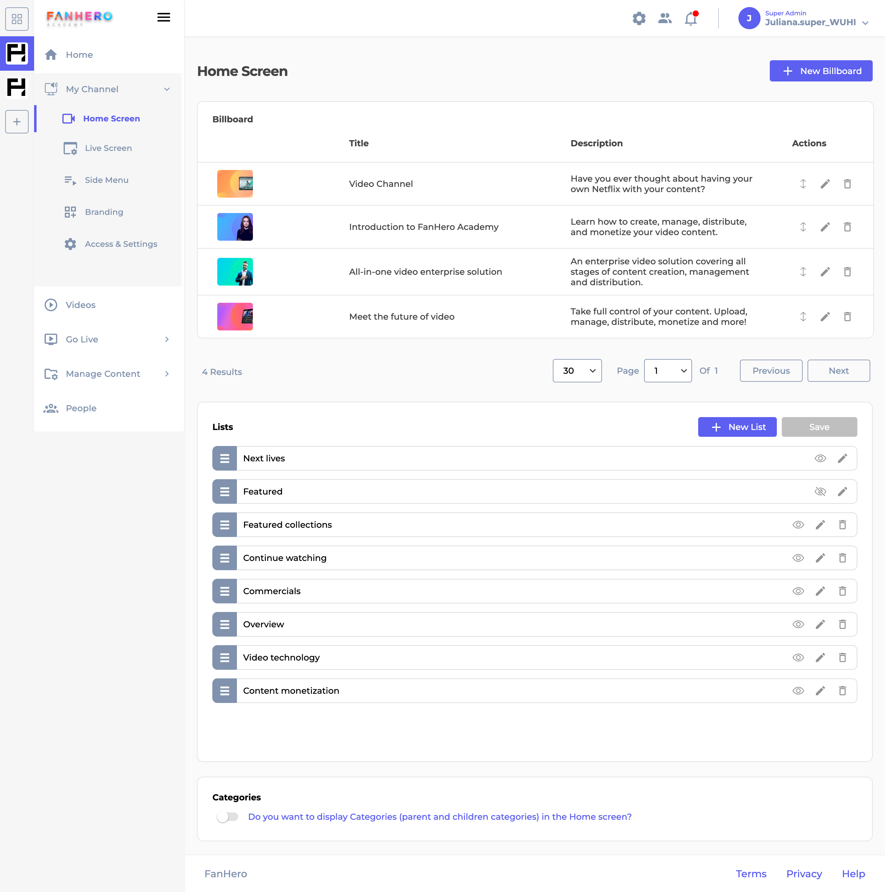Click the FanHero Academy logo
Screen dimensions: 885x892
pos(79,18)
